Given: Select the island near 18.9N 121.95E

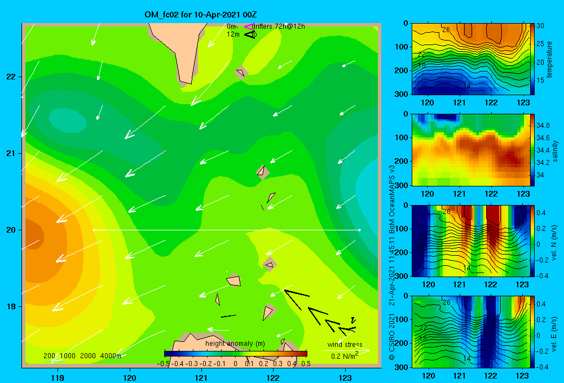Looking at the screenshot, I should pyautogui.click(x=268, y=312).
